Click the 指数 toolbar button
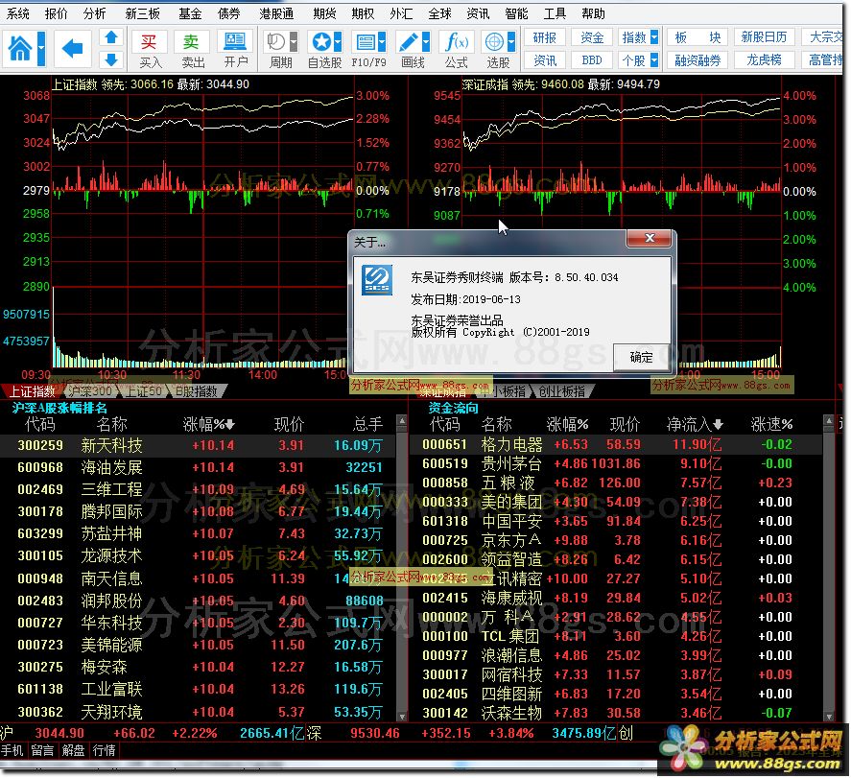This screenshot has height=778, width=851. 634,37
